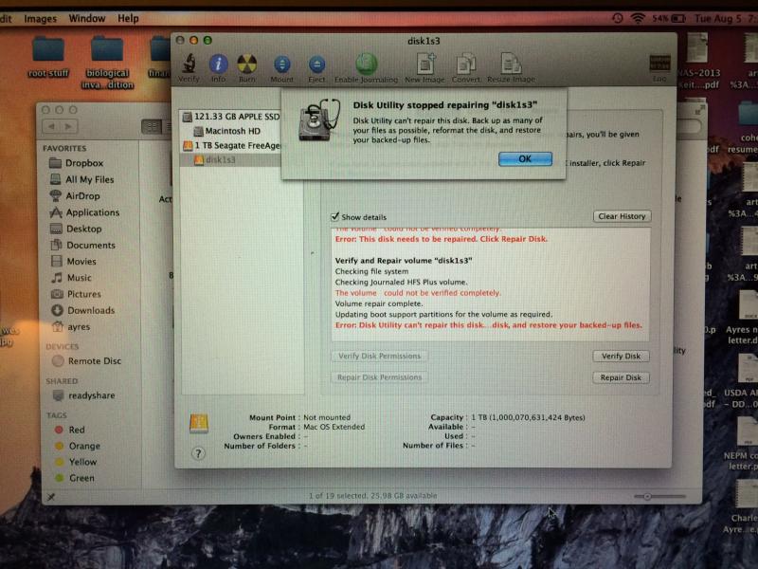The width and height of the screenshot is (758, 569).
Task: Open ayres home folder in Finder sidebar
Action: 70,327
